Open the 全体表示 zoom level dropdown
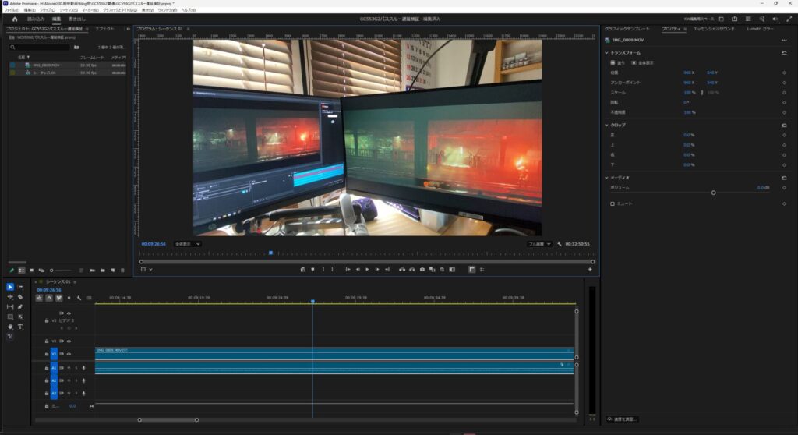Image resolution: width=798 pixels, height=435 pixels. point(187,244)
